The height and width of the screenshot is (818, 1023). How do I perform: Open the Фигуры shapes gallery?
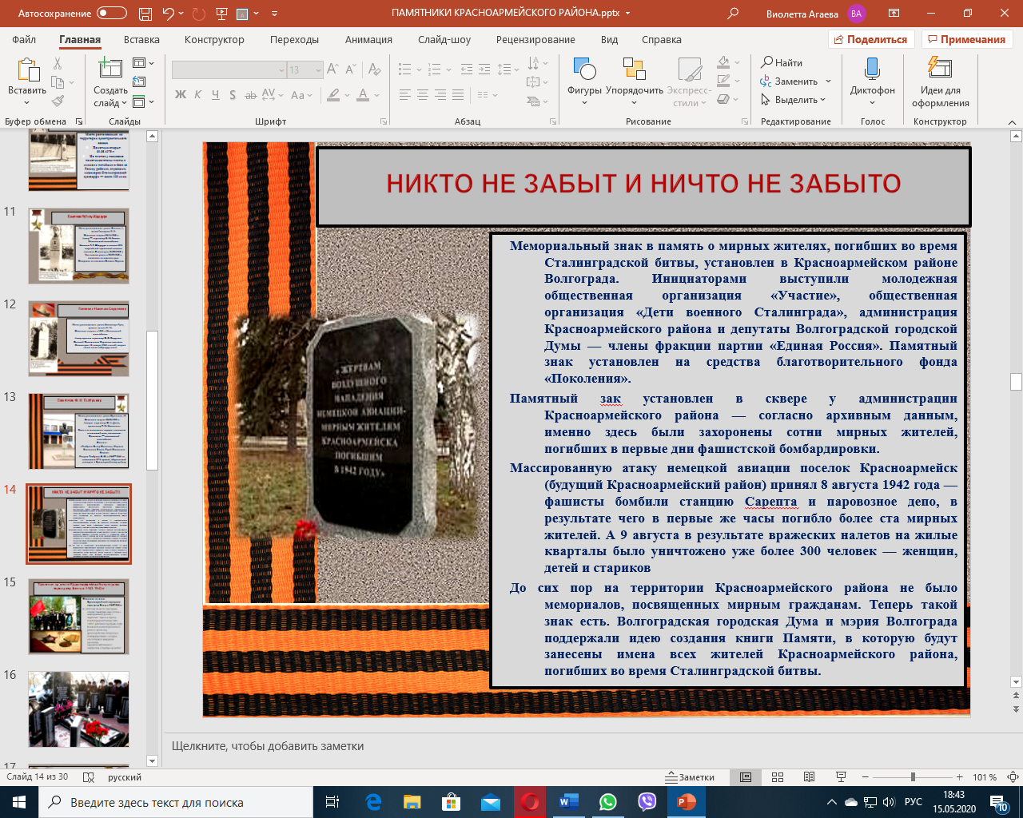pos(584,80)
